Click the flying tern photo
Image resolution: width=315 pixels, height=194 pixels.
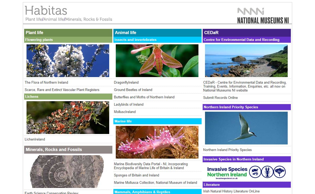click(x=246, y=128)
